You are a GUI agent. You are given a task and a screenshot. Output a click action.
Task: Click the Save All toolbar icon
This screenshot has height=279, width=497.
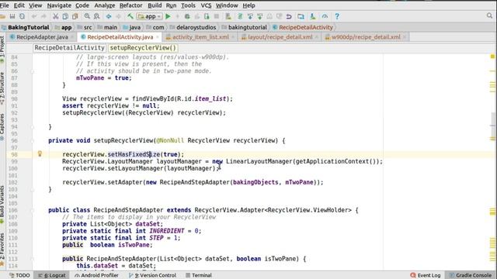(12, 16)
